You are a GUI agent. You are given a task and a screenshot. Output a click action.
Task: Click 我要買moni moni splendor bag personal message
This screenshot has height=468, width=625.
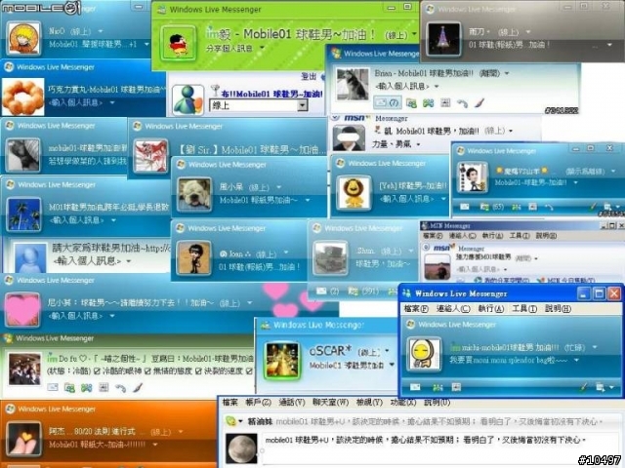click(508, 360)
